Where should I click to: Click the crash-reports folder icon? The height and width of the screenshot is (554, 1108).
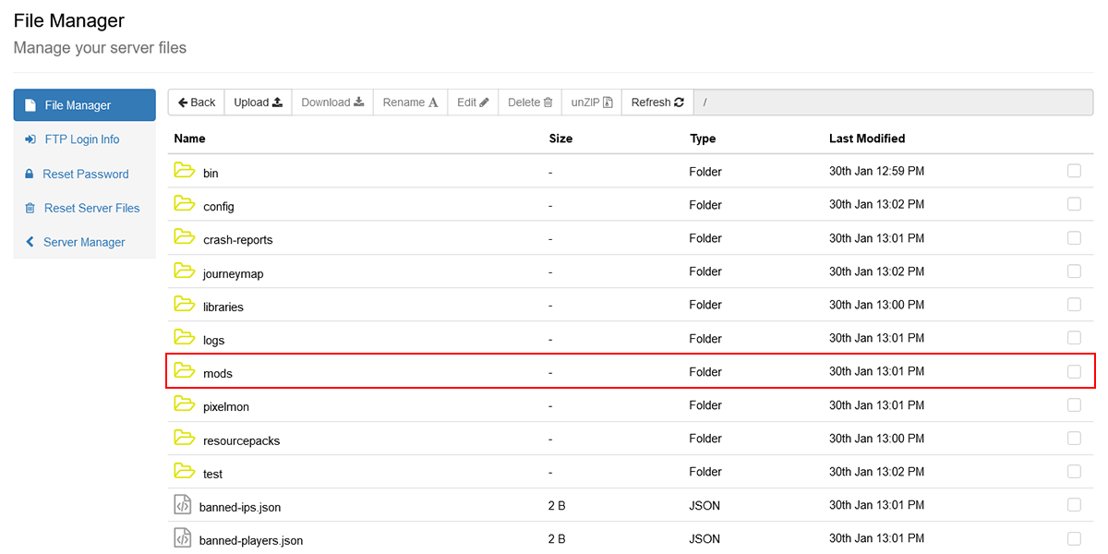point(185,237)
